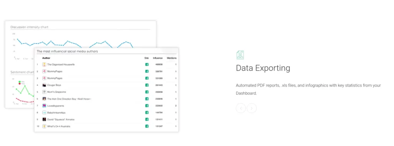Click influence value 250058

tap(159, 92)
